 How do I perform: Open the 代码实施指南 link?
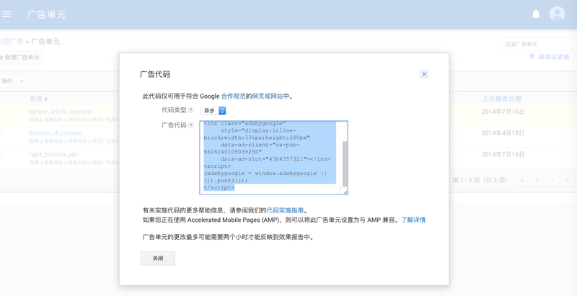pos(285,210)
